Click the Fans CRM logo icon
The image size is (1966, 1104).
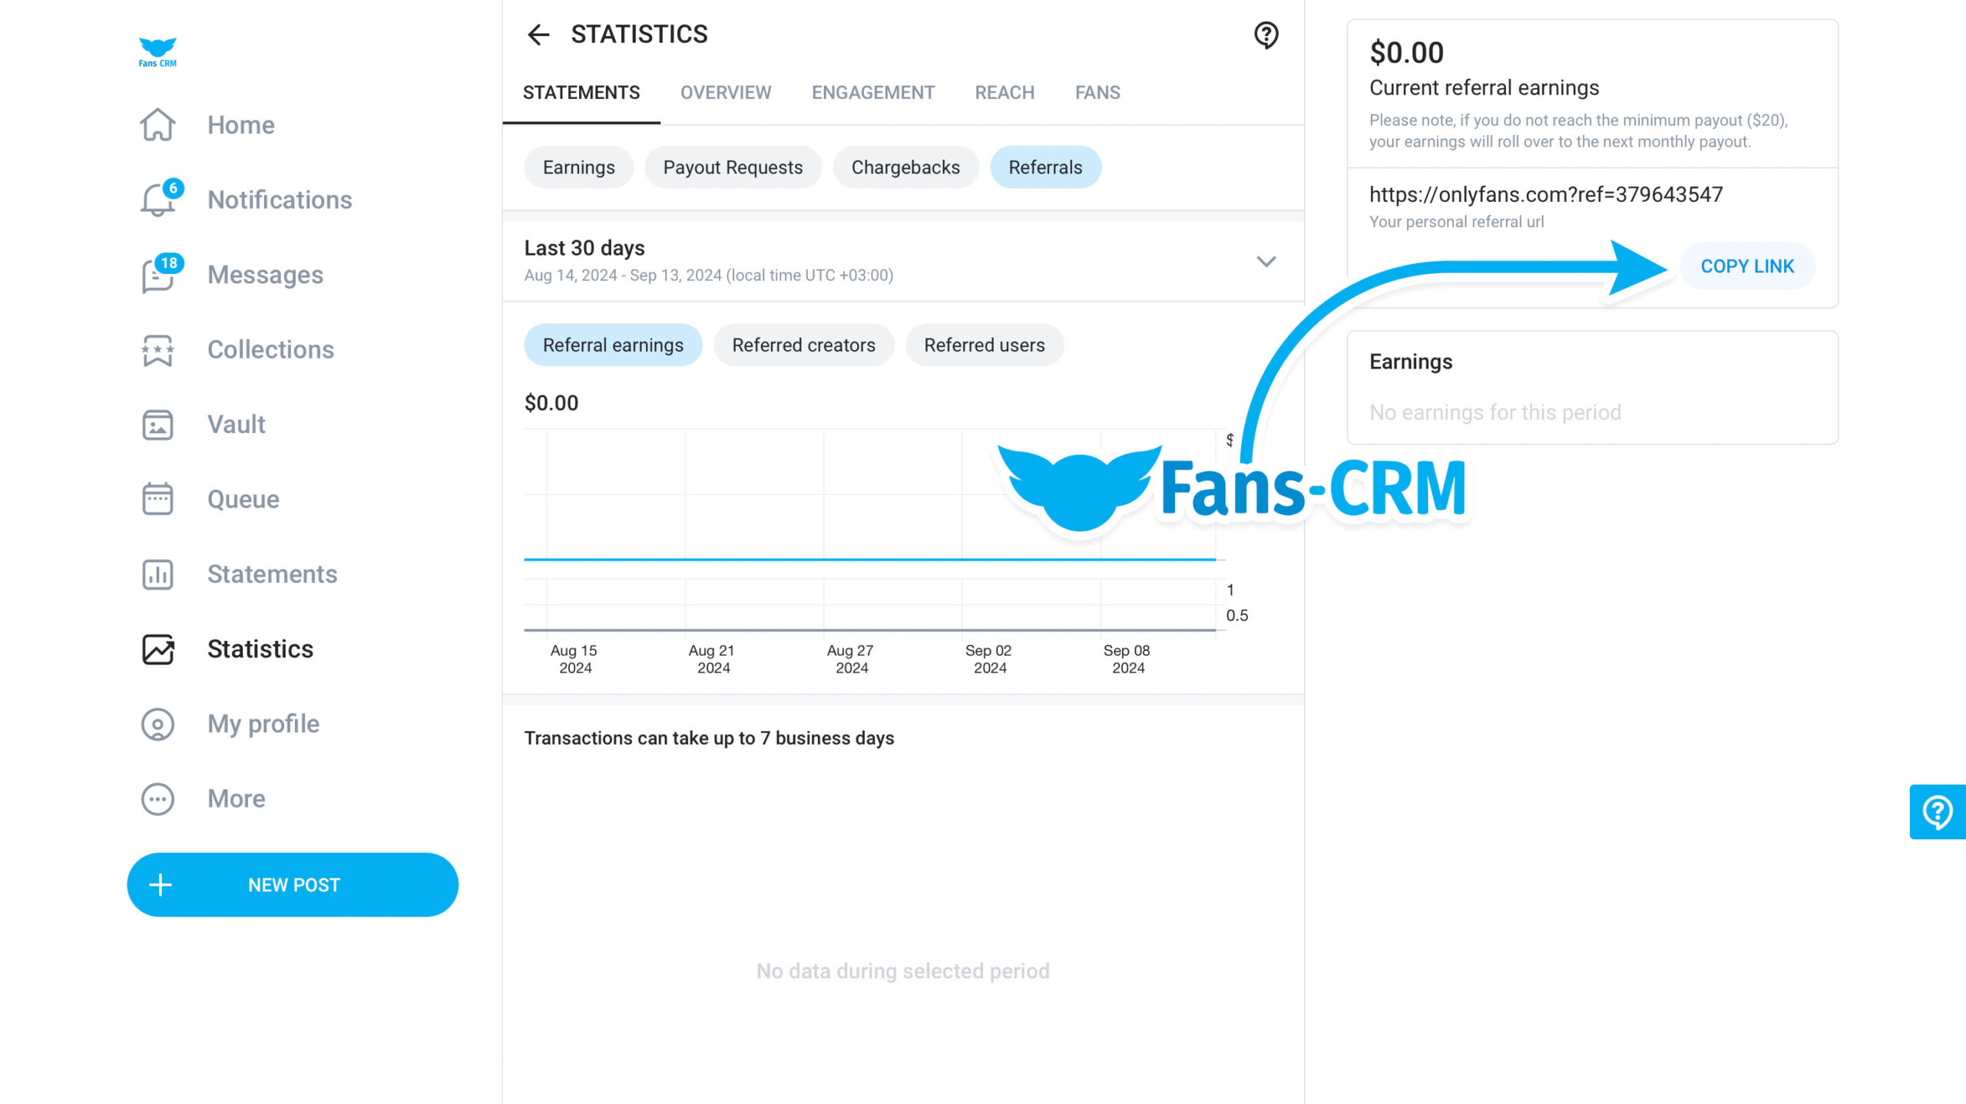tap(157, 52)
